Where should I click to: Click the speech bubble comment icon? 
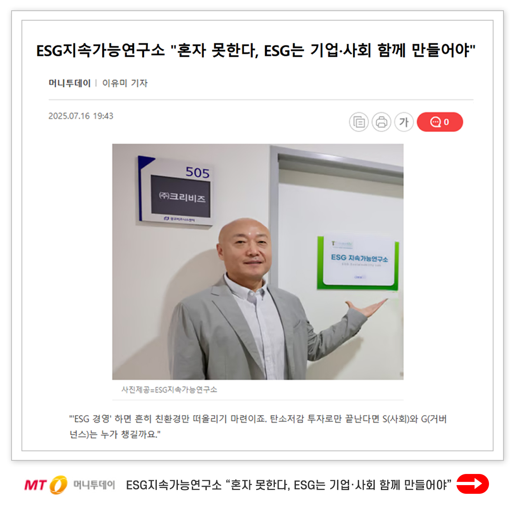(x=435, y=122)
